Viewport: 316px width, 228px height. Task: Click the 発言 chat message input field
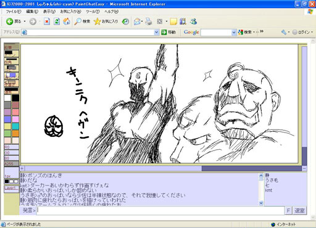[x=160, y=211]
